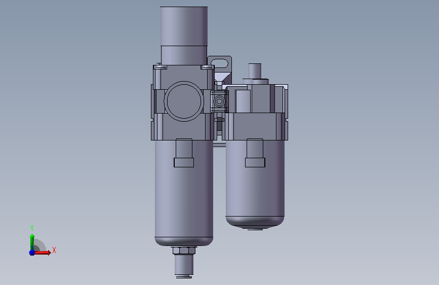
Task: Select the hex nut under the left bowl
Action: click(184, 251)
